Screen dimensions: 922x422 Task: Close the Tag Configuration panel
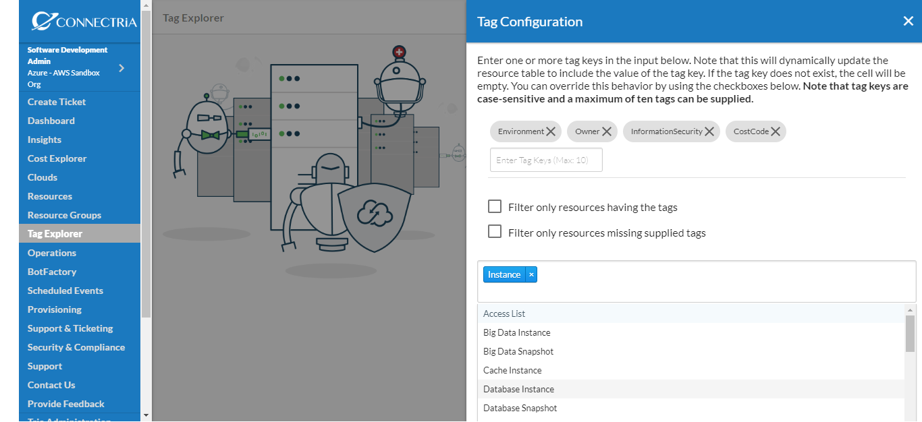[908, 21]
